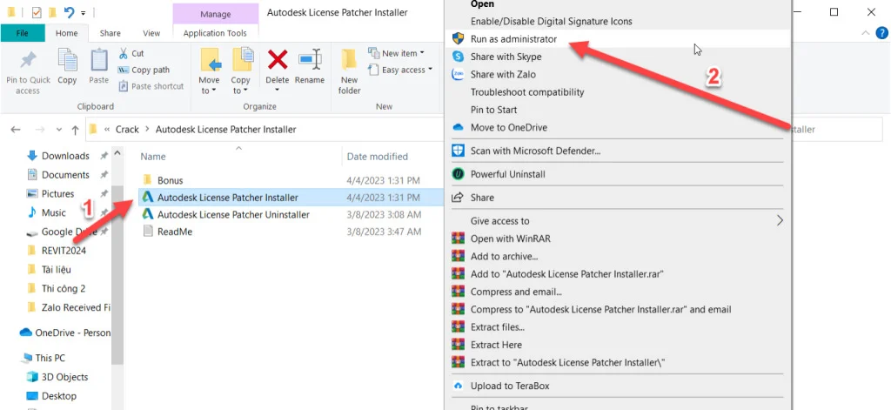Choose Share with Skype
Viewport: 891px width, 410px height.
coord(617,57)
